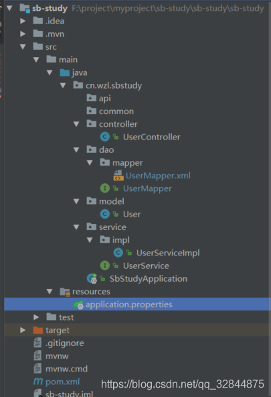The width and height of the screenshot is (271, 397).
Task: Collapse the service package arrow
Action: (x=76, y=227)
